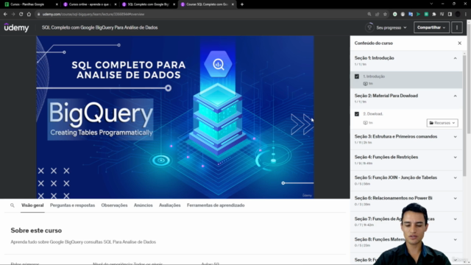Reload the current page

pos(21,14)
